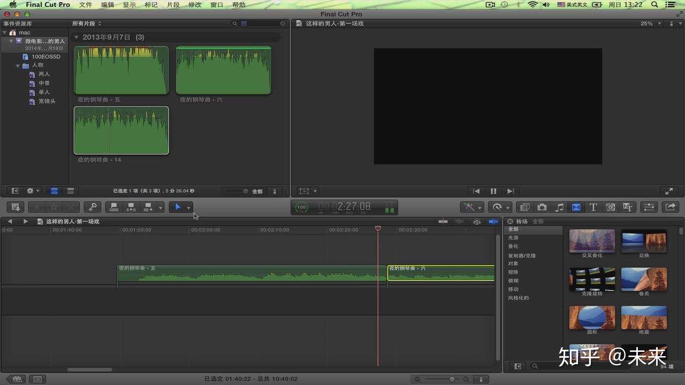Viewport: 685px width, 385px height.
Task: Insert selected clip into timeline
Action: (131, 207)
